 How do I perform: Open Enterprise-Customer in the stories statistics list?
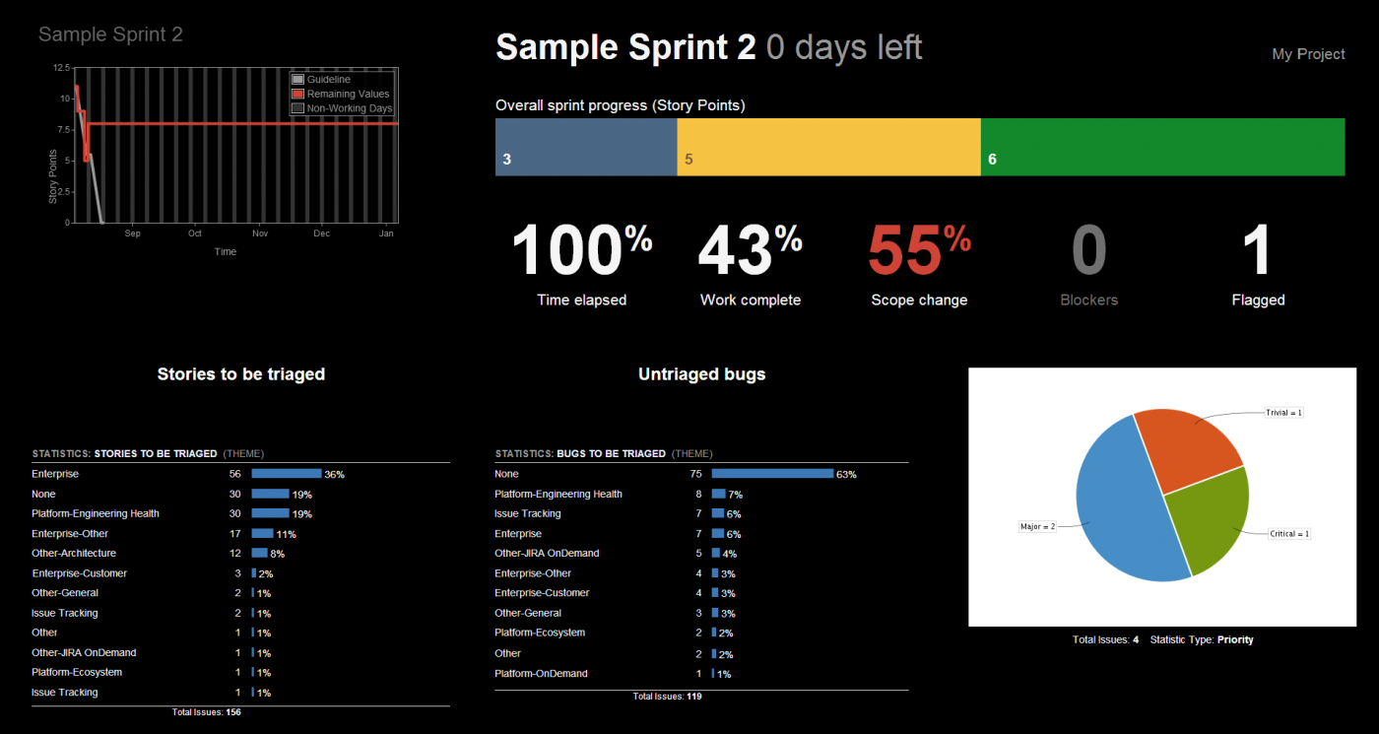tap(79, 573)
